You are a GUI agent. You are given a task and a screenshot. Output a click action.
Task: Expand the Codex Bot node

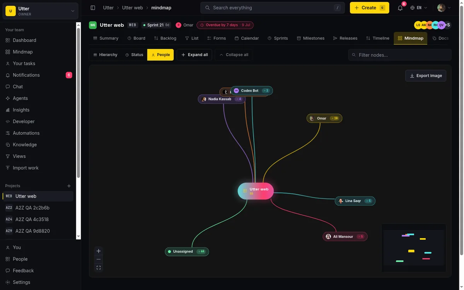[266, 91]
